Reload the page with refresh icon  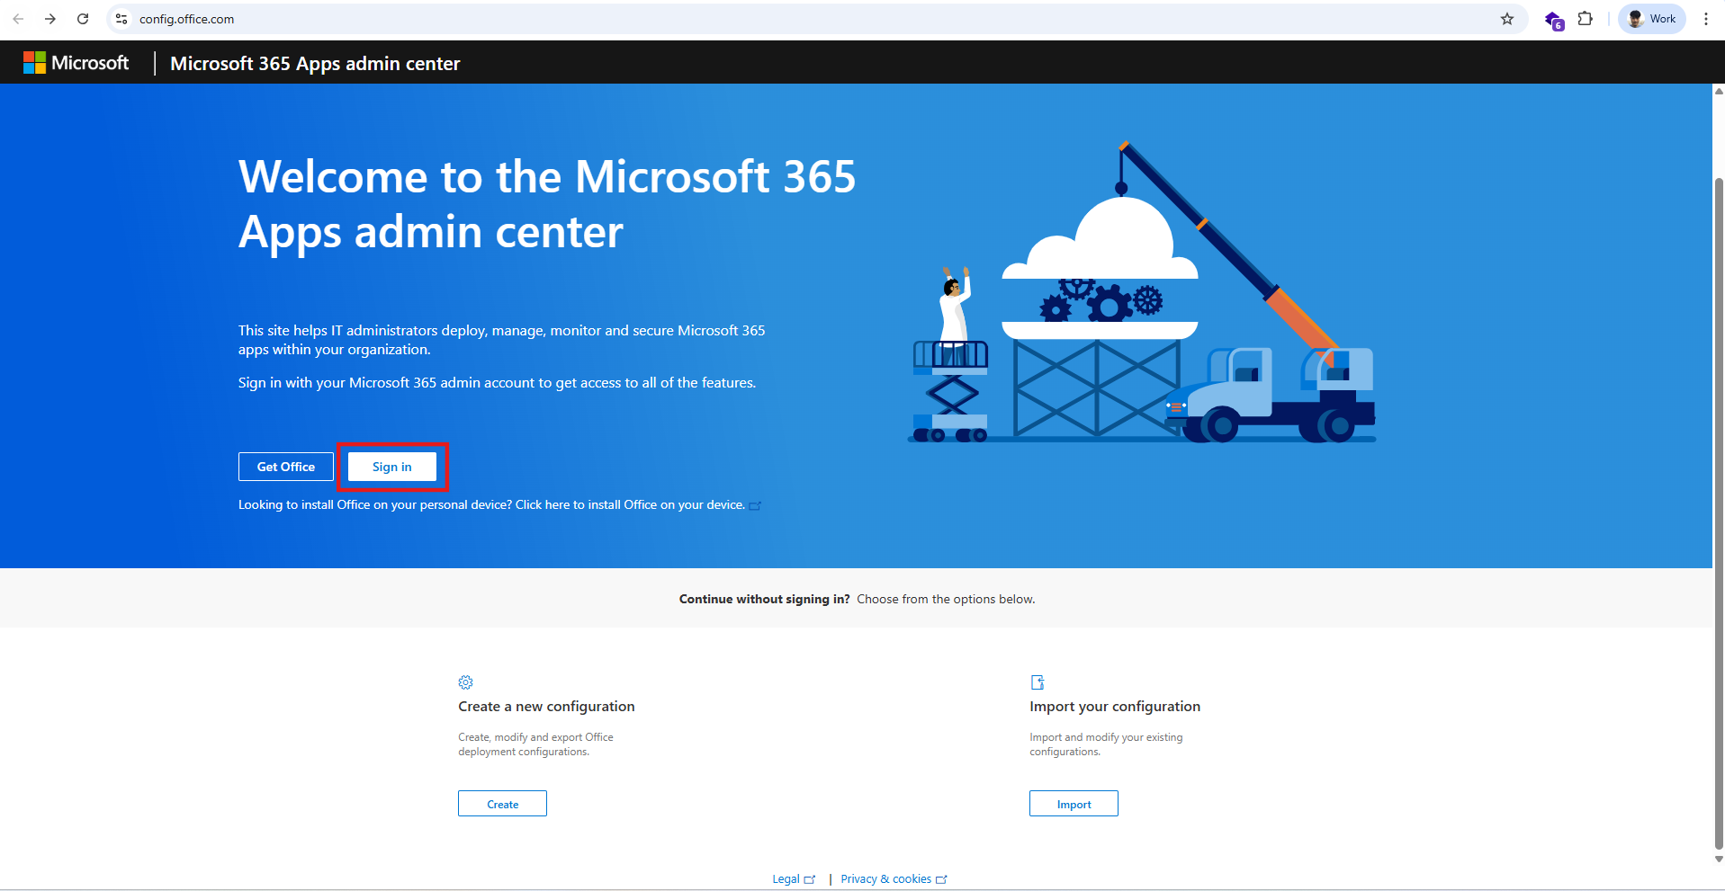pos(83,19)
